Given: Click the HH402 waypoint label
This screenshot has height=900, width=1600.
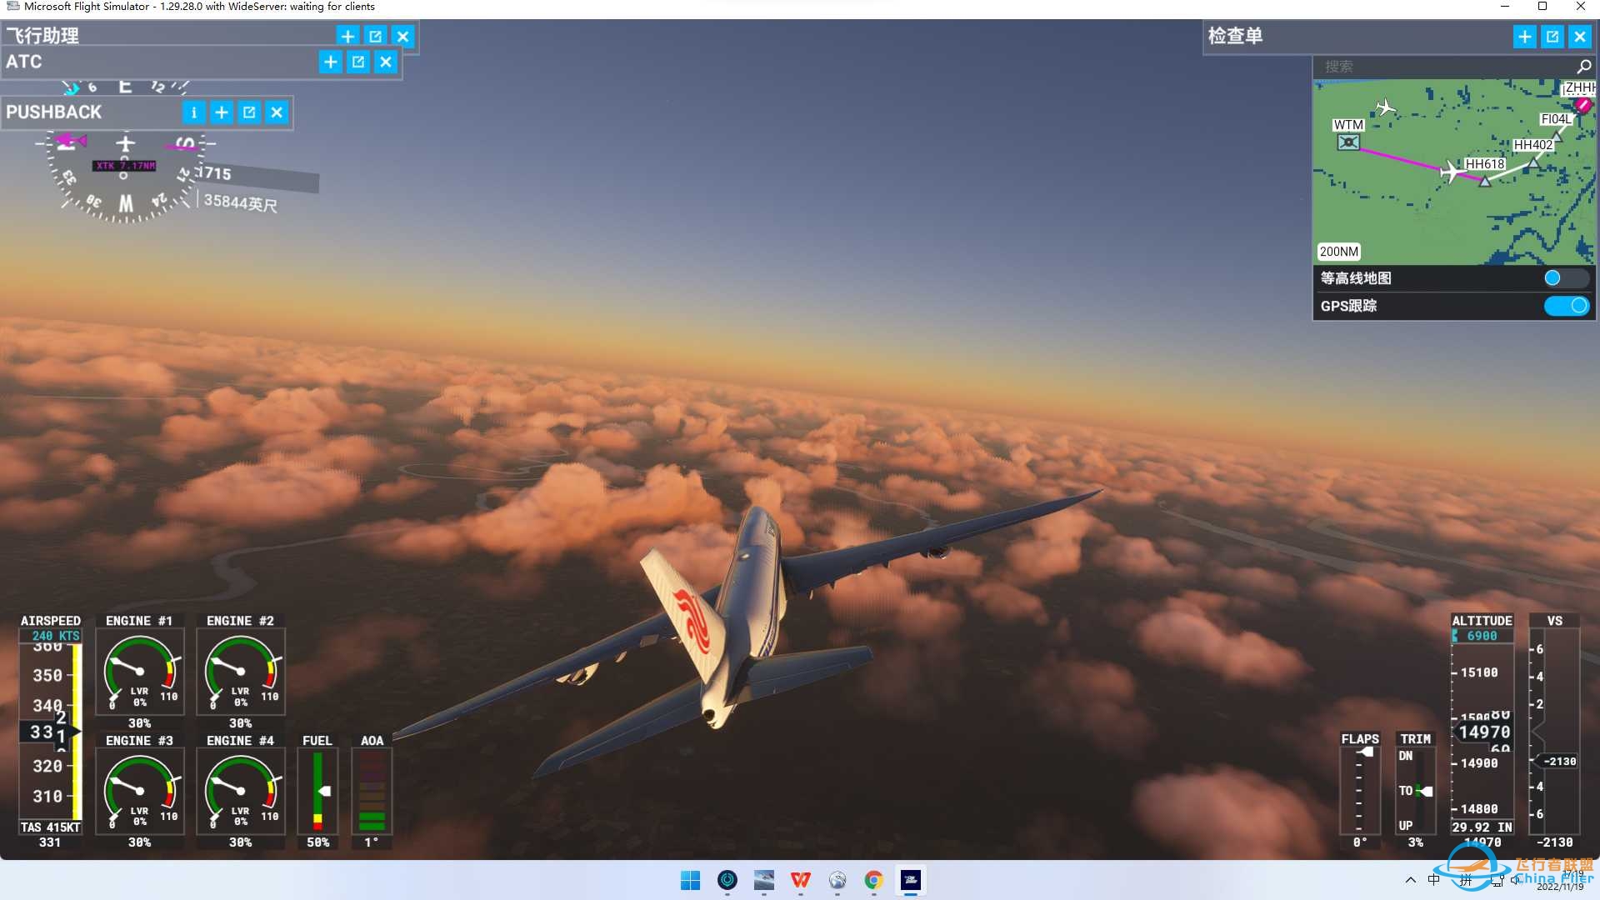Looking at the screenshot, I should (1533, 145).
